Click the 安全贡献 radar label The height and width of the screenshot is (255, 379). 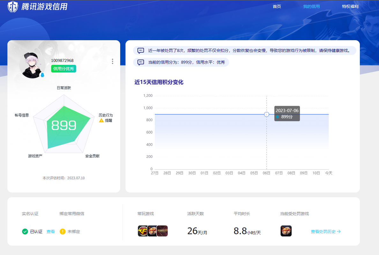click(92, 156)
